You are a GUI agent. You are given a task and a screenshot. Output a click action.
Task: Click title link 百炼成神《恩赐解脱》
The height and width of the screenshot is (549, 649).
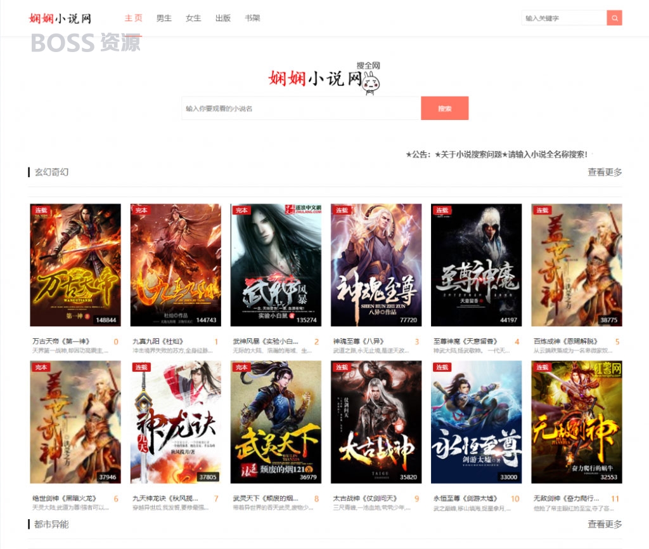point(566,341)
